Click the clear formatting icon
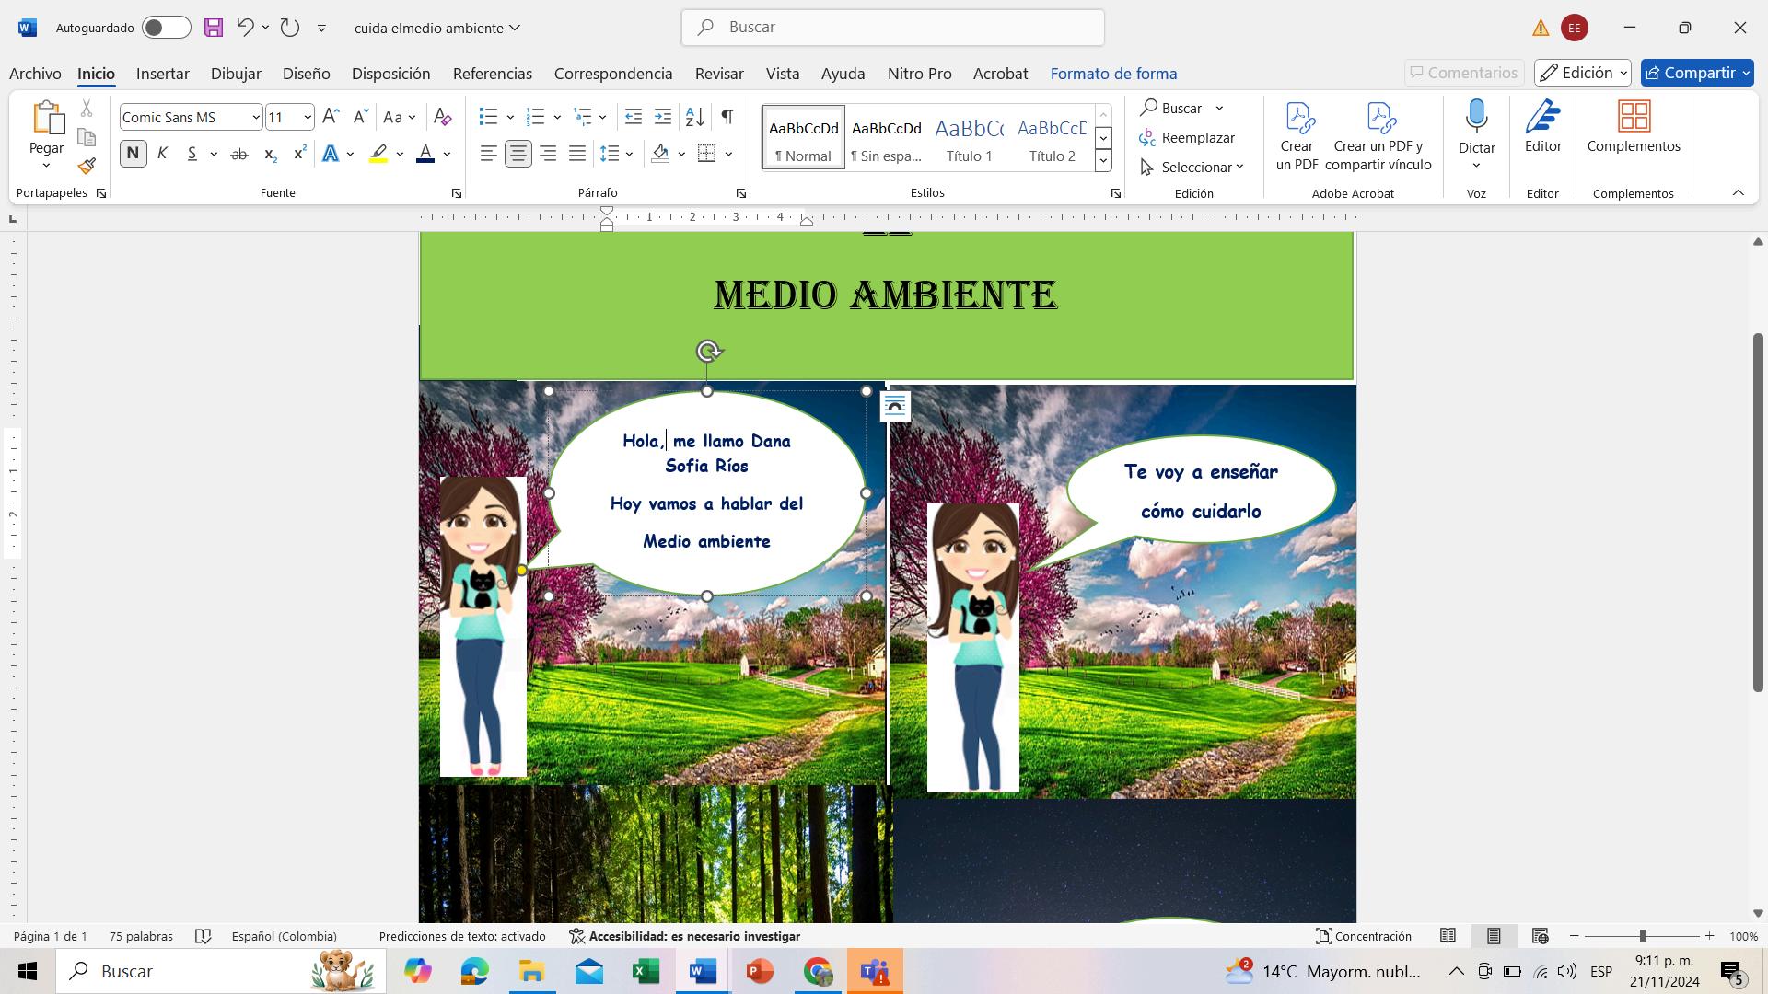This screenshot has height=994, width=1768. pos(442,117)
